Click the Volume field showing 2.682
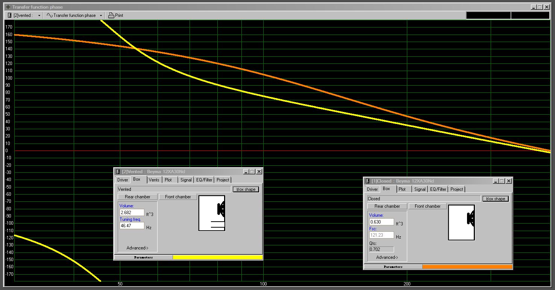The image size is (555, 290). pyautogui.click(x=132, y=213)
